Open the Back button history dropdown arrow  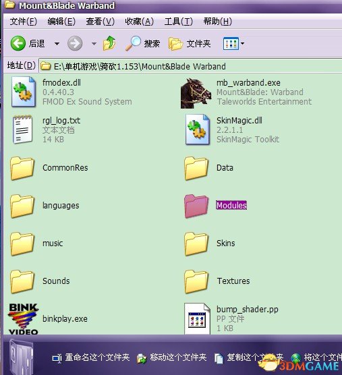tap(57, 44)
